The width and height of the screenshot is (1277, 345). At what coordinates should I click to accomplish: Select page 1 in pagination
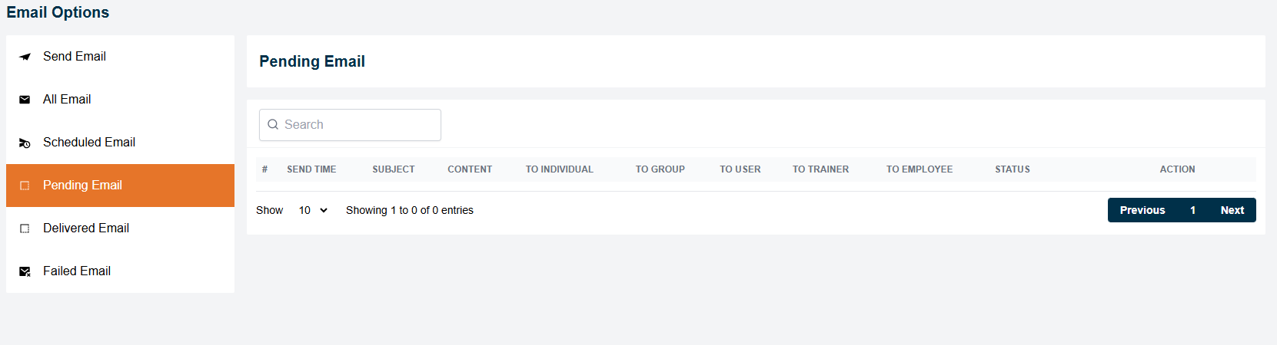pyautogui.click(x=1192, y=210)
